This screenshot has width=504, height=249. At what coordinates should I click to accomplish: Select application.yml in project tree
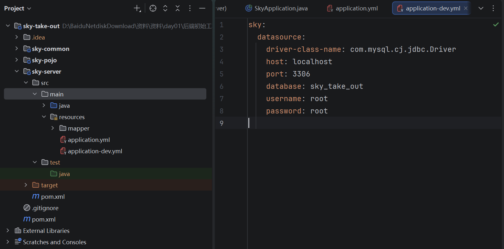coord(89,140)
